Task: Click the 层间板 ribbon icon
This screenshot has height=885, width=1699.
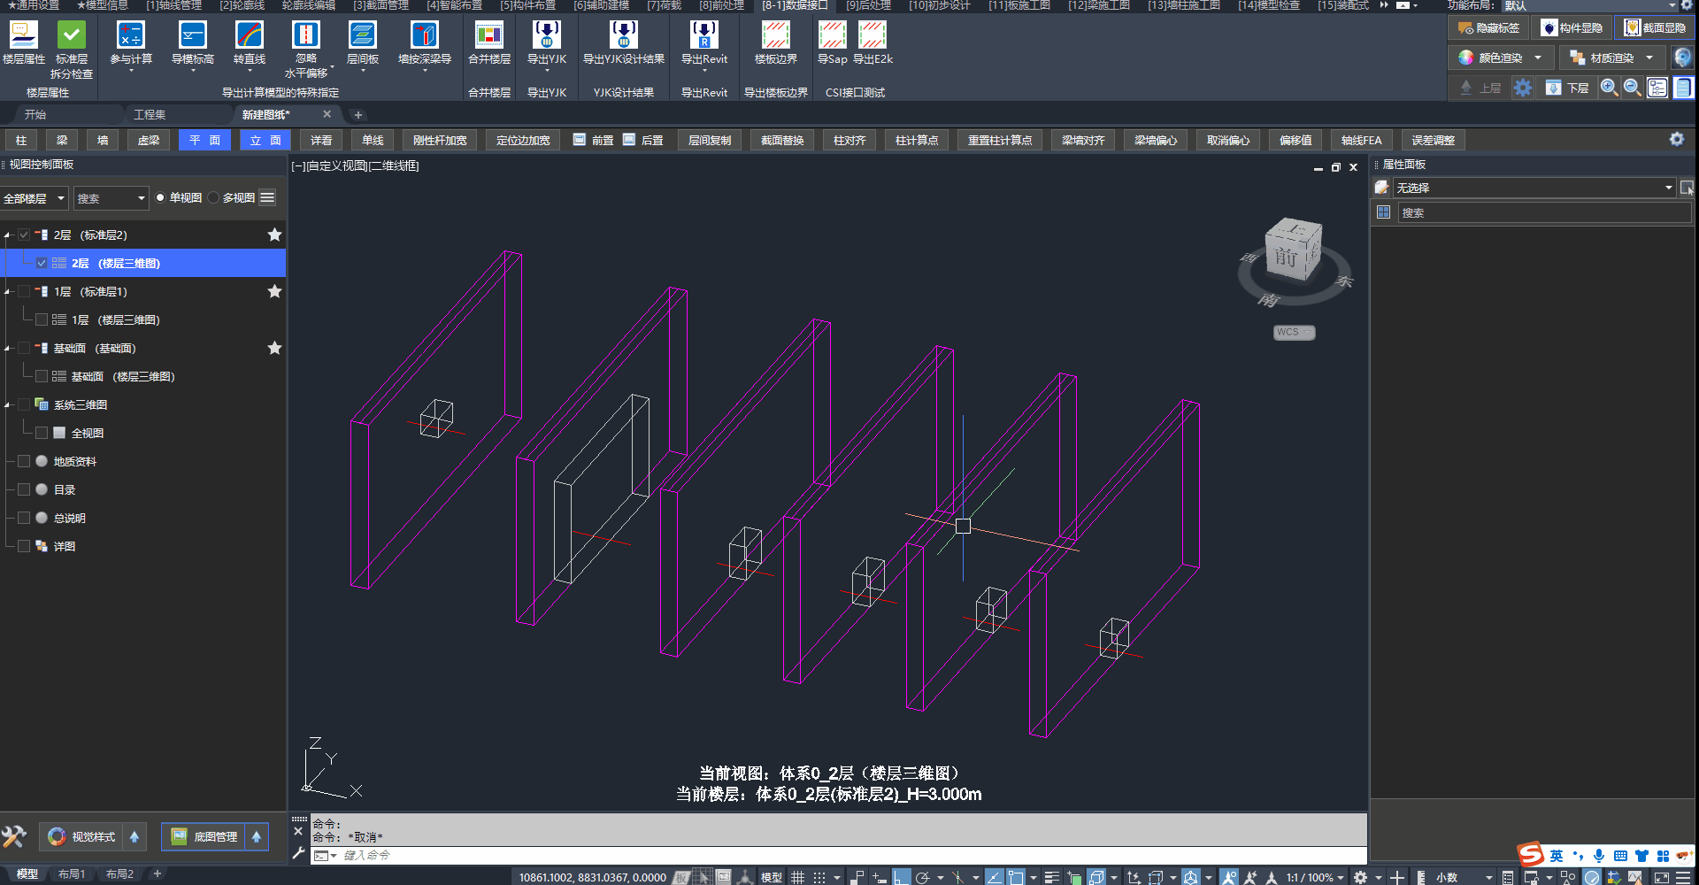Action: [362, 35]
